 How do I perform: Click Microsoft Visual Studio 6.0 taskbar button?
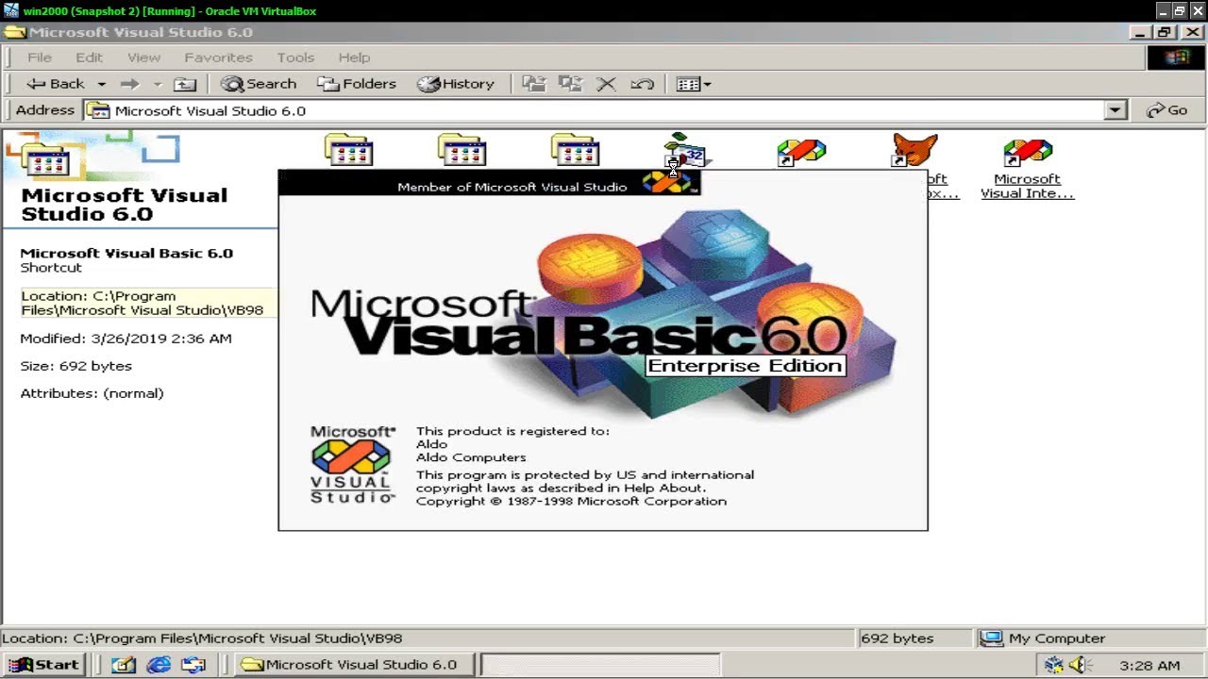354,665
